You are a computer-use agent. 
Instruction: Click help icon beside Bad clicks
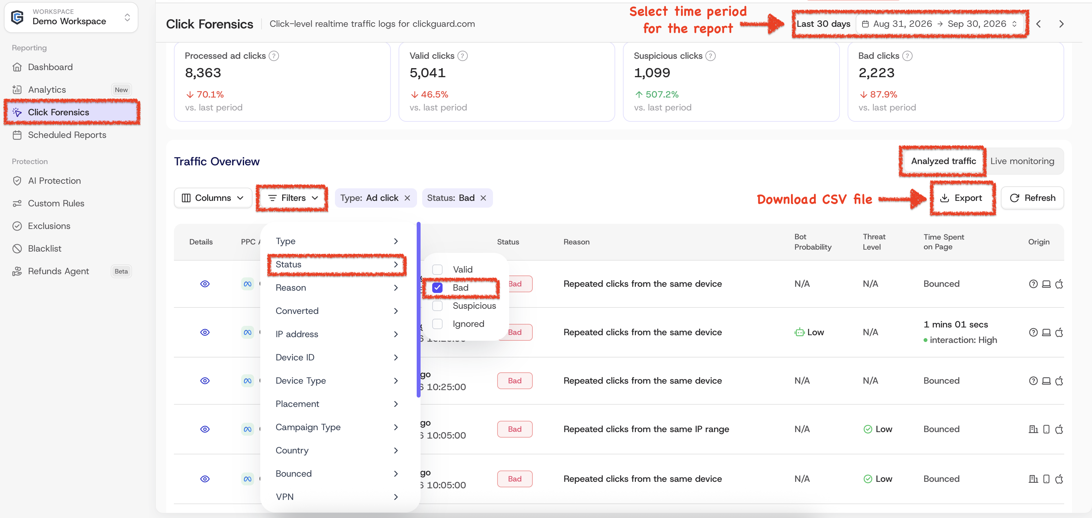(907, 56)
